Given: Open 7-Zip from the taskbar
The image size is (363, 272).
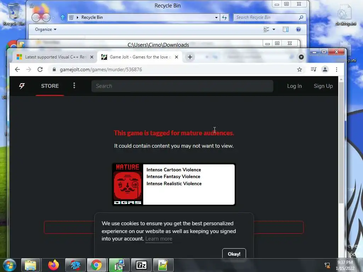Looking at the screenshot, I should point(141,265).
